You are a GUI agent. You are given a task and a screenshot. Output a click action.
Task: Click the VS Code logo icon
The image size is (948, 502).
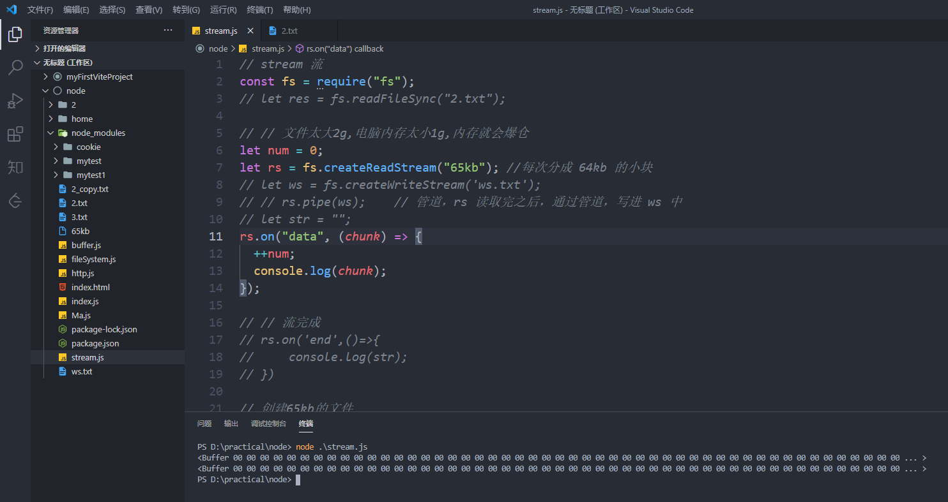tap(11, 10)
